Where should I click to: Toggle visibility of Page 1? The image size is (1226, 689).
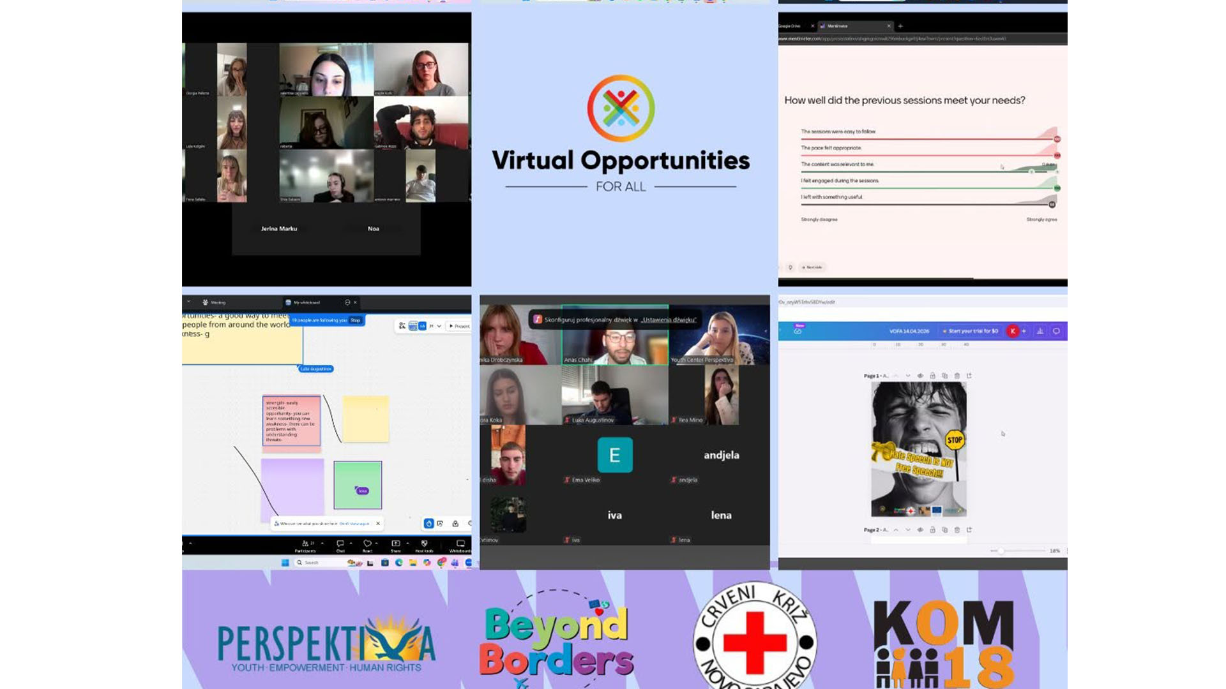pyautogui.click(x=920, y=376)
